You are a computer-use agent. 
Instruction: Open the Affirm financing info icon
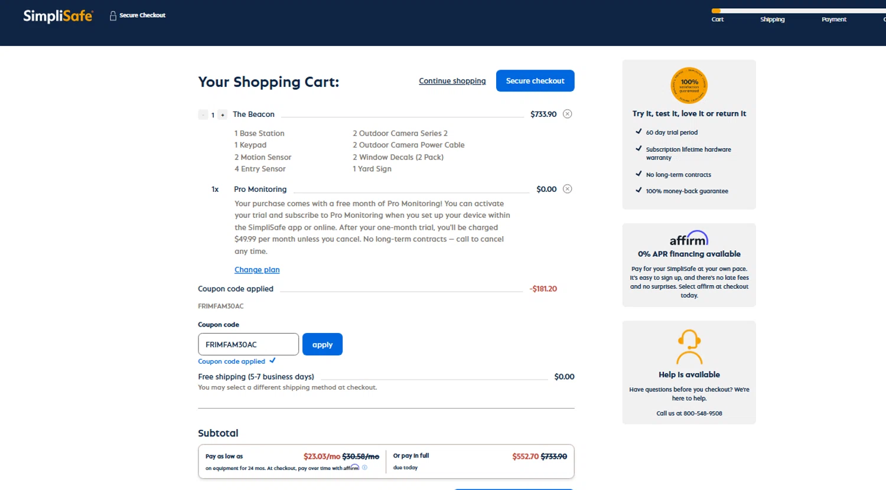pyautogui.click(x=364, y=468)
